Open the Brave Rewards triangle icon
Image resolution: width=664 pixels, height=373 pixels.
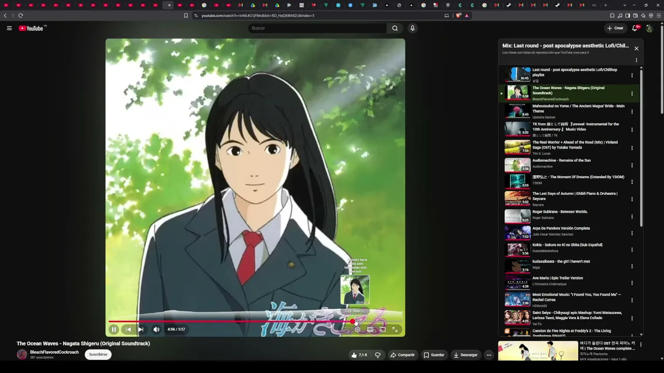click(467, 16)
